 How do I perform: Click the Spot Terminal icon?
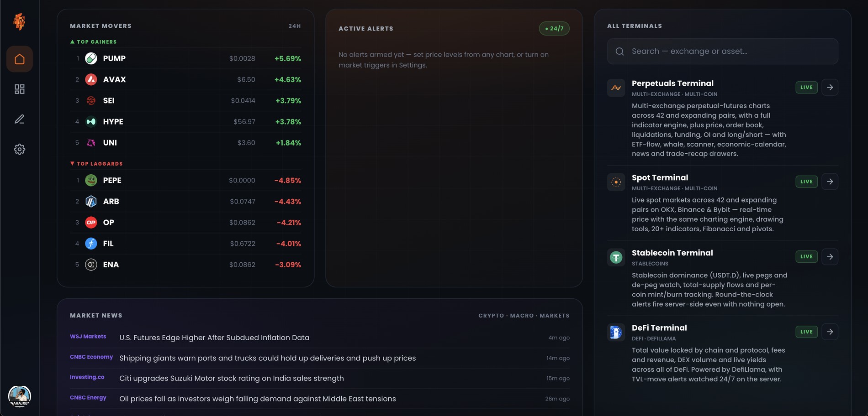(x=616, y=182)
